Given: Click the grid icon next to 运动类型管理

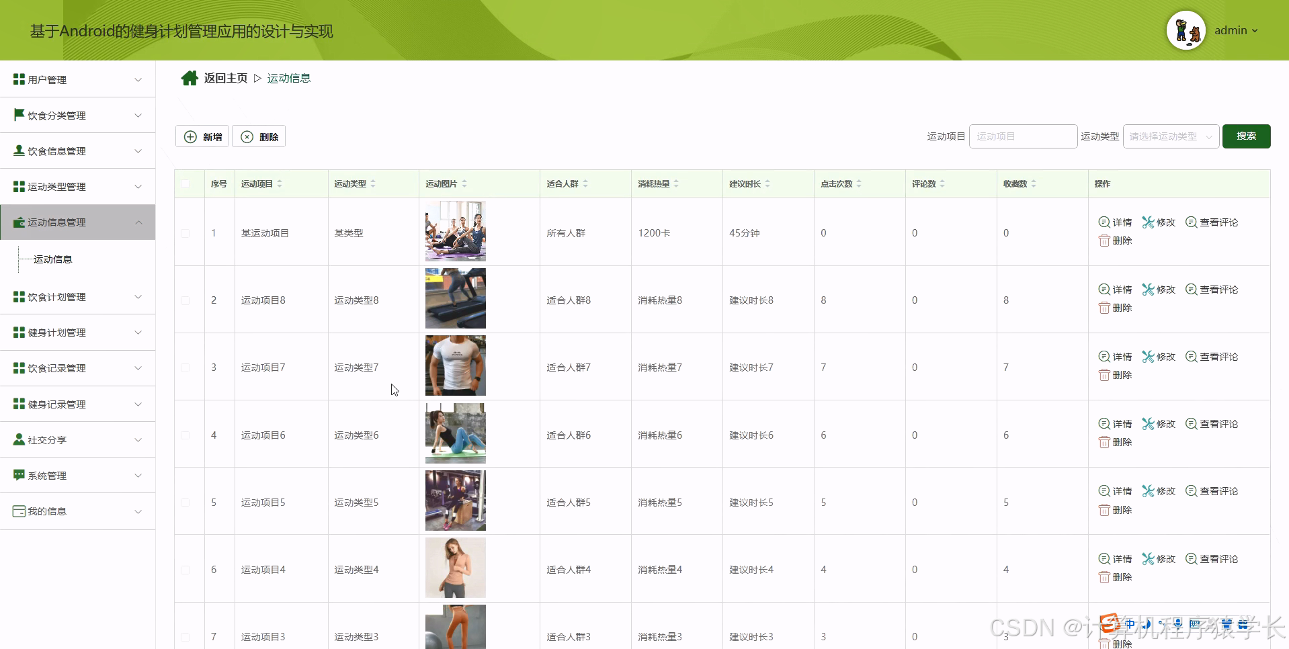Looking at the screenshot, I should tap(19, 186).
